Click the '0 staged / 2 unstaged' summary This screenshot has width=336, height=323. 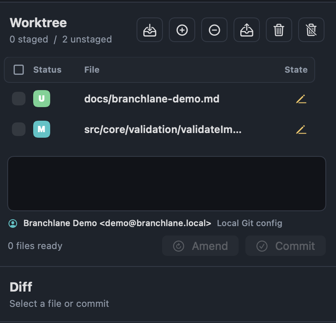[61, 40]
